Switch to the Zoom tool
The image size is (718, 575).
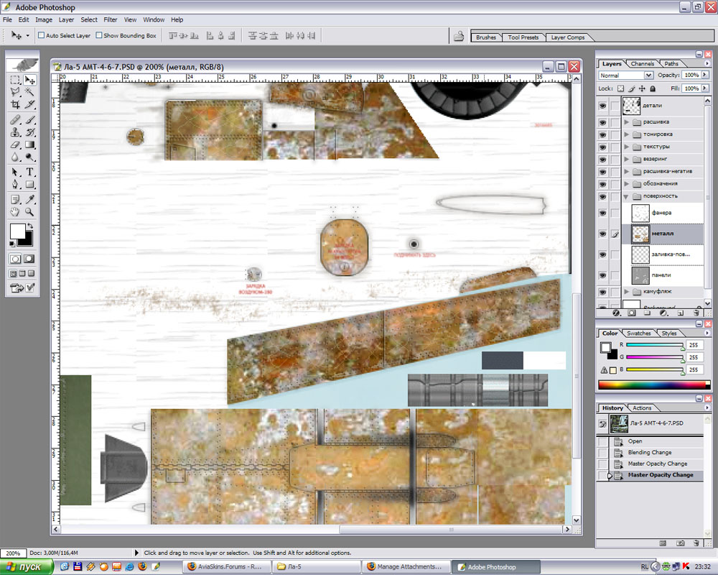click(30, 212)
